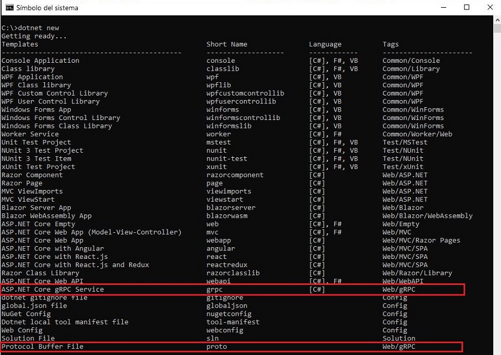Image resolution: width=501 pixels, height=355 pixels.
Task: Click 'ASP.NET Core gRPC Service' text
Action: point(52,289)
